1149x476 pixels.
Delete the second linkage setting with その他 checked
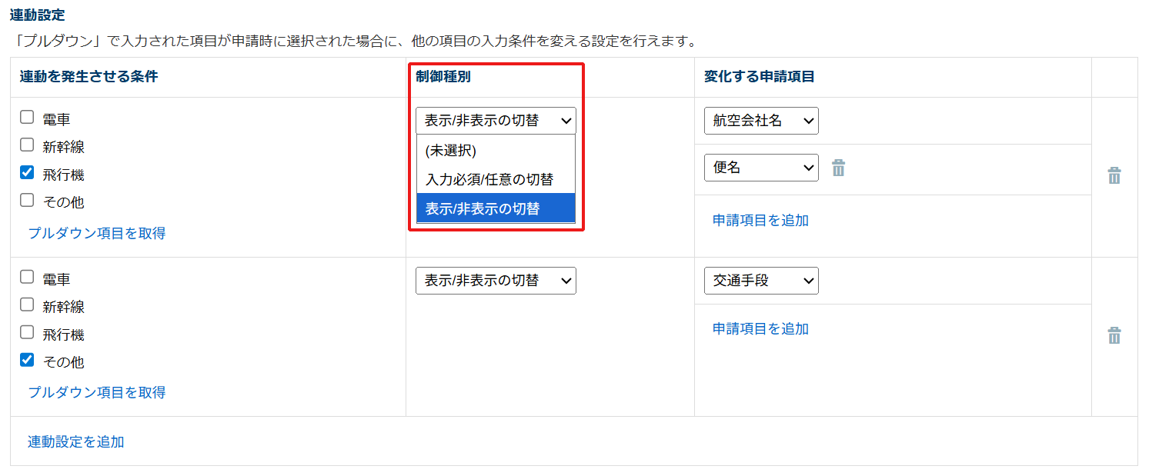pyautogui.click(x=1114, y=336)
